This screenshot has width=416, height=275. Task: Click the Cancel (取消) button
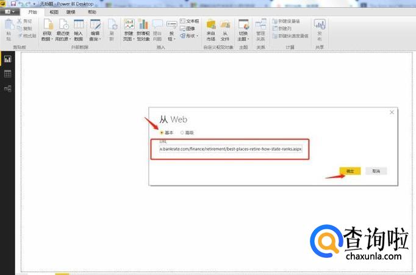(376, 171)
